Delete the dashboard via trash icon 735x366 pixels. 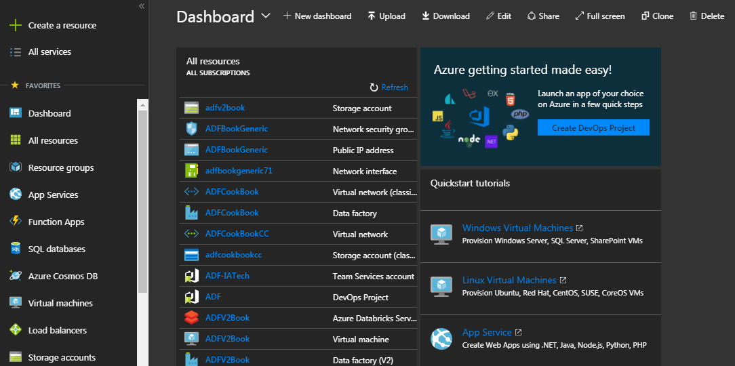(693, 16)
